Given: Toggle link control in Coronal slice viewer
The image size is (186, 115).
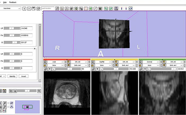Looking at the screenshot, I should coord(141,69).
